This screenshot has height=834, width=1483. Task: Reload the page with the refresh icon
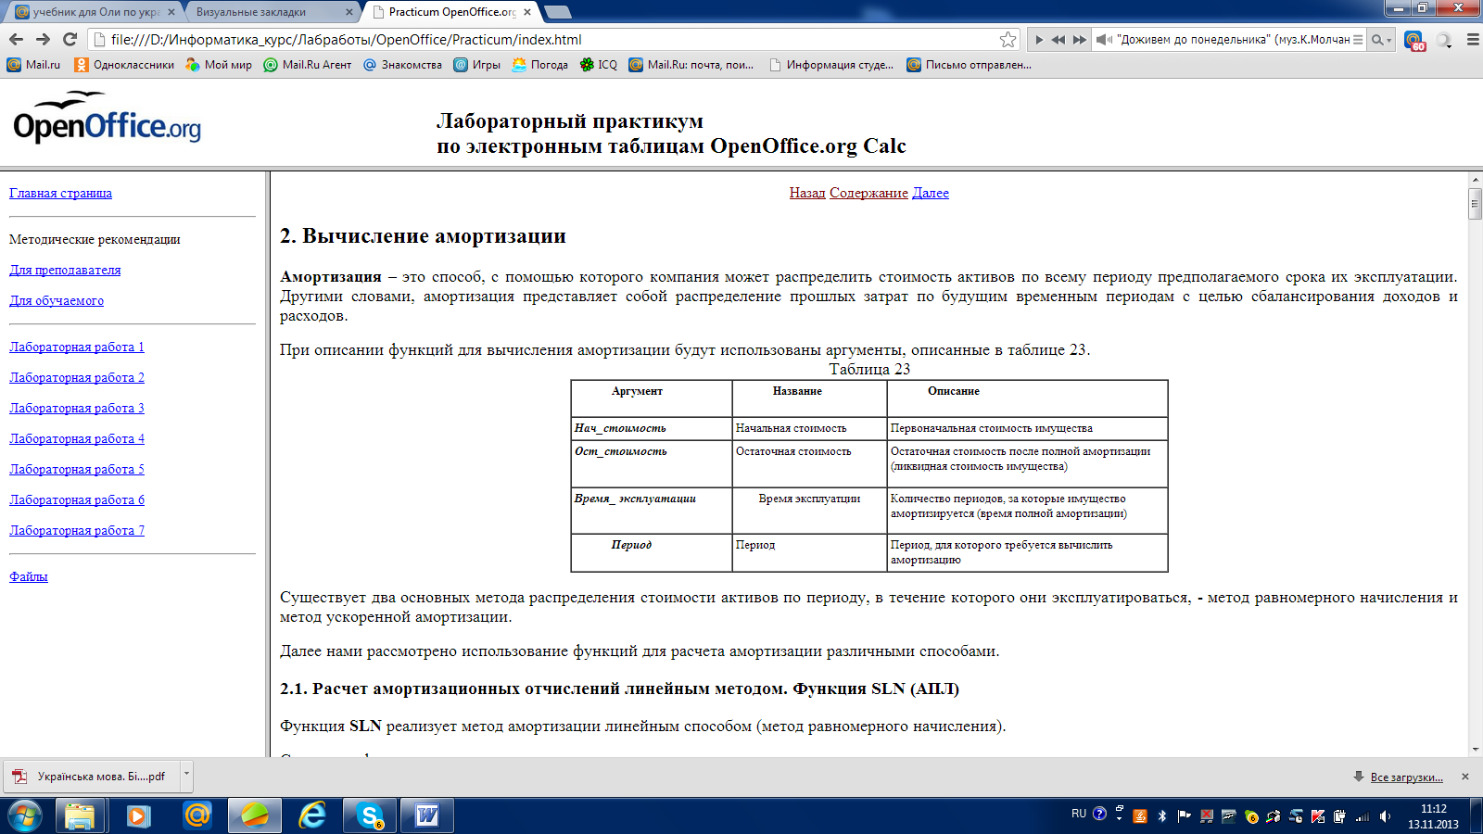70,39
